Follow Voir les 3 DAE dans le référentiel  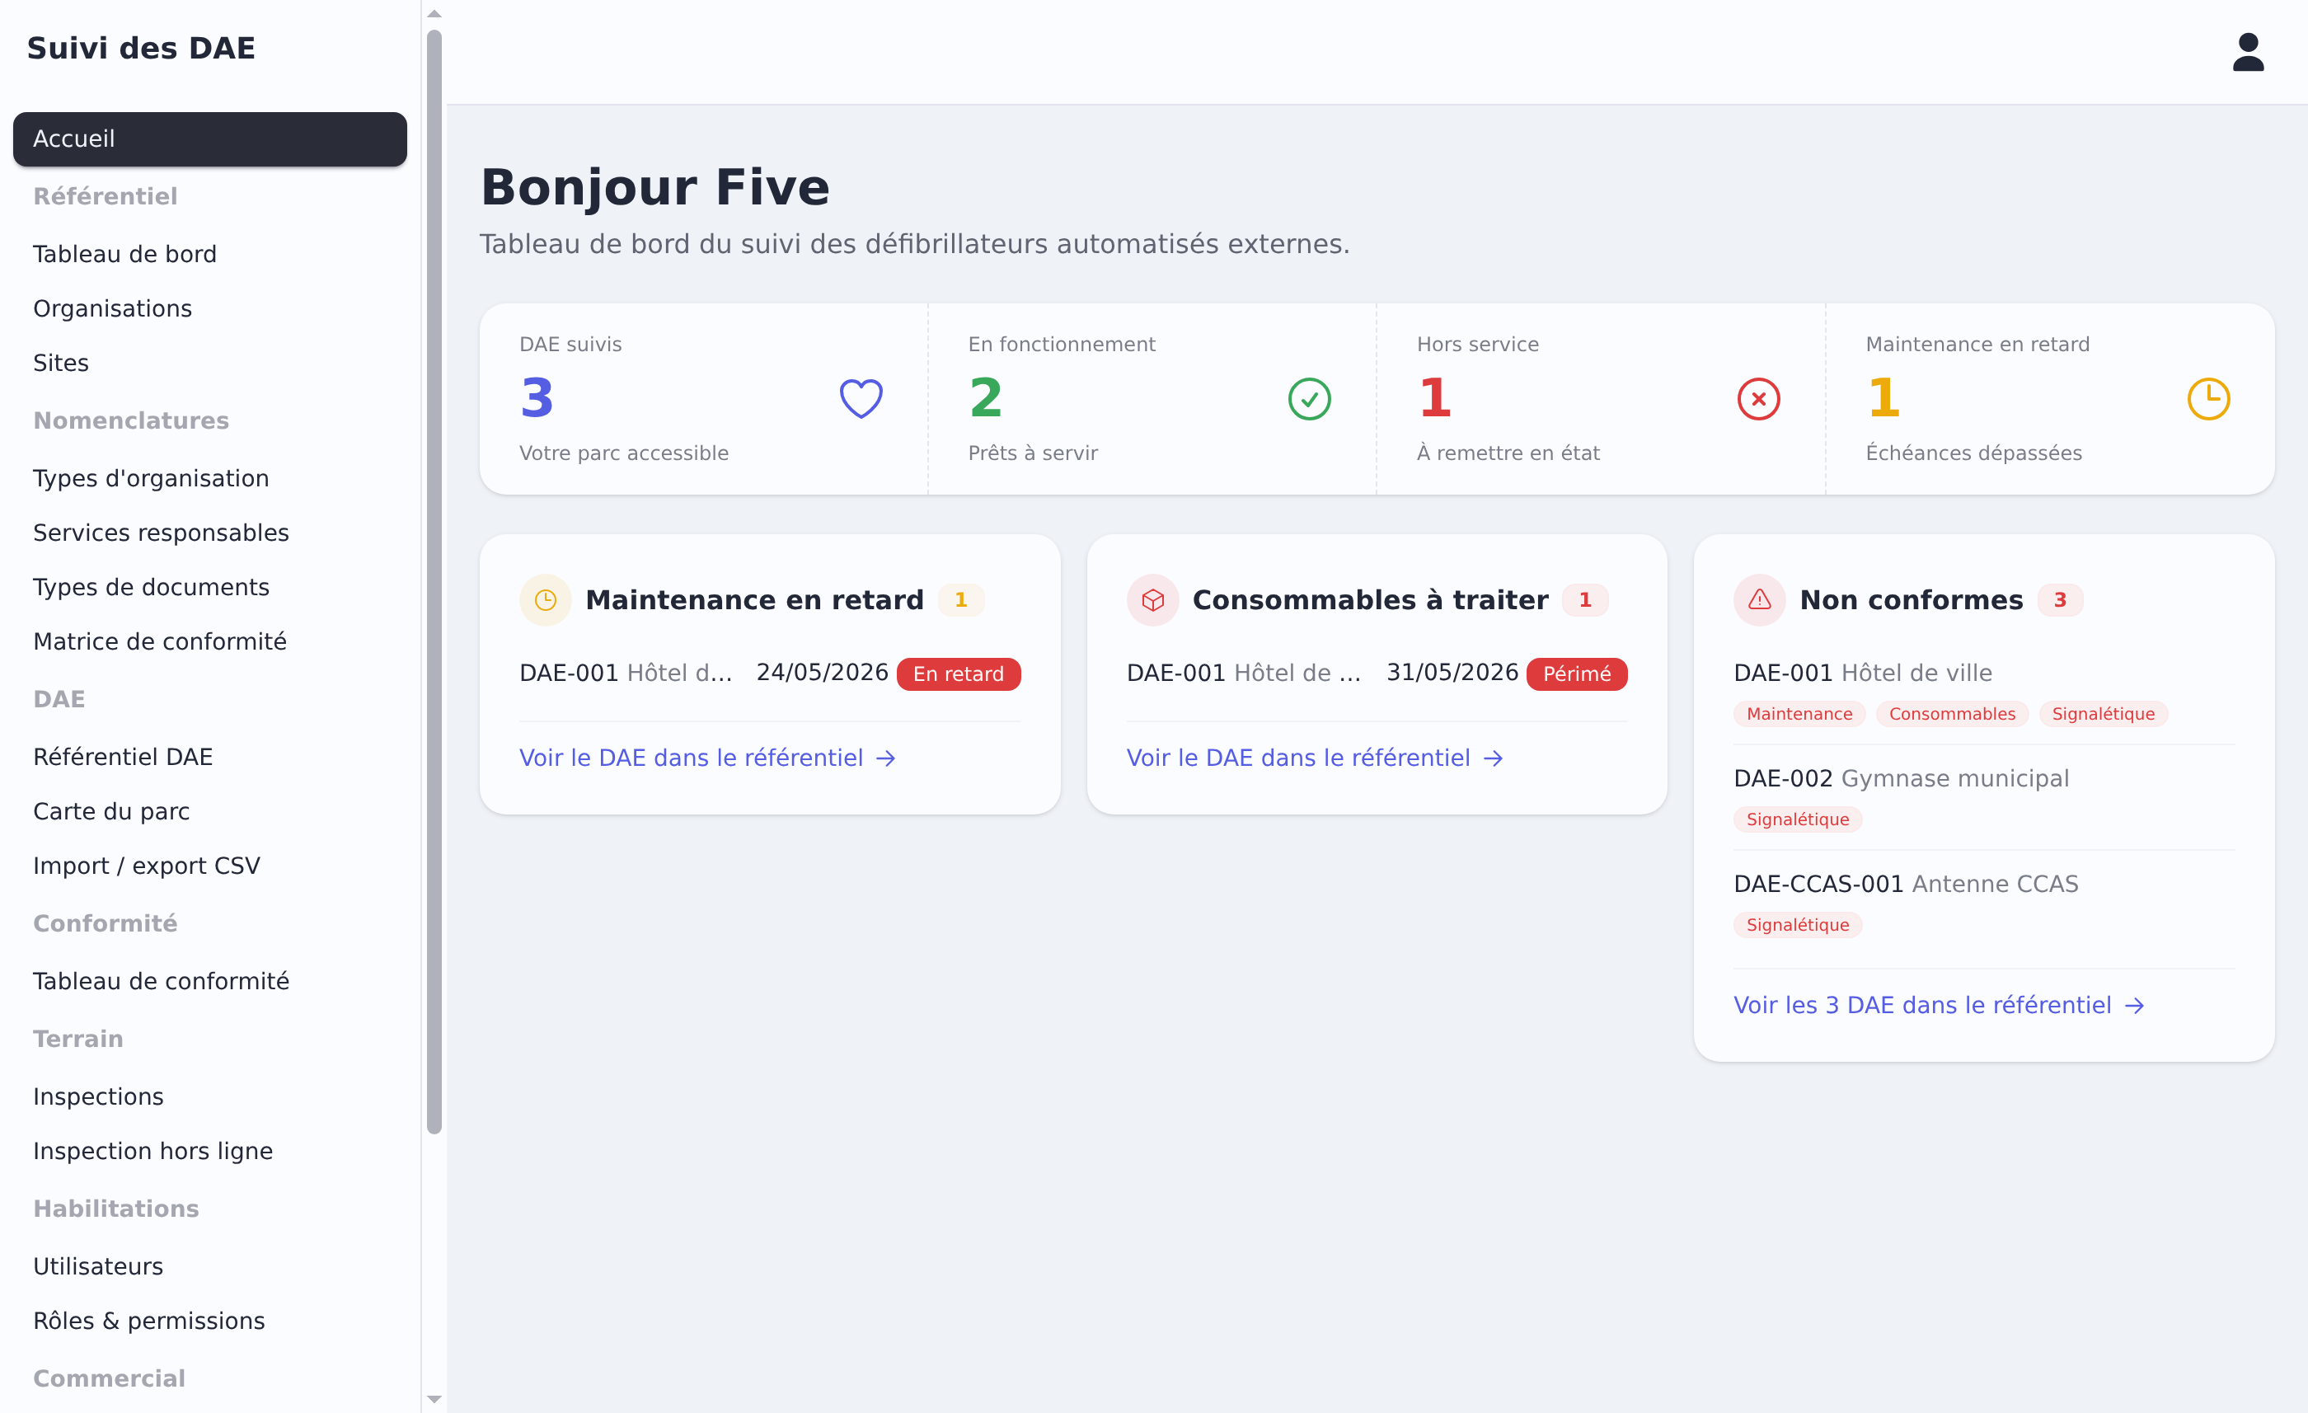(x=1939, y=1004)
